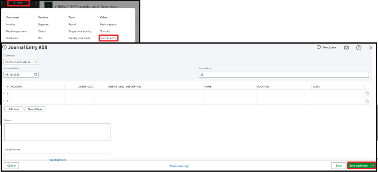Click Make recurring link

(179, 166)
